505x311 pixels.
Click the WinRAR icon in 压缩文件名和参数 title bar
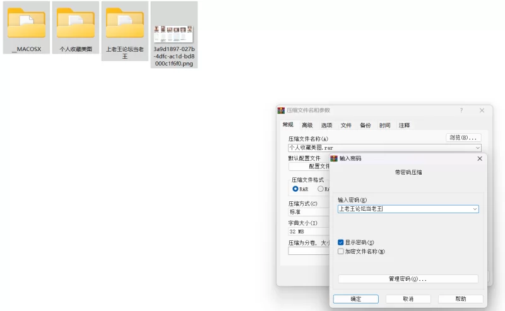(281, 110)
